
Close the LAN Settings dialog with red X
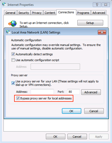(102, 32)
